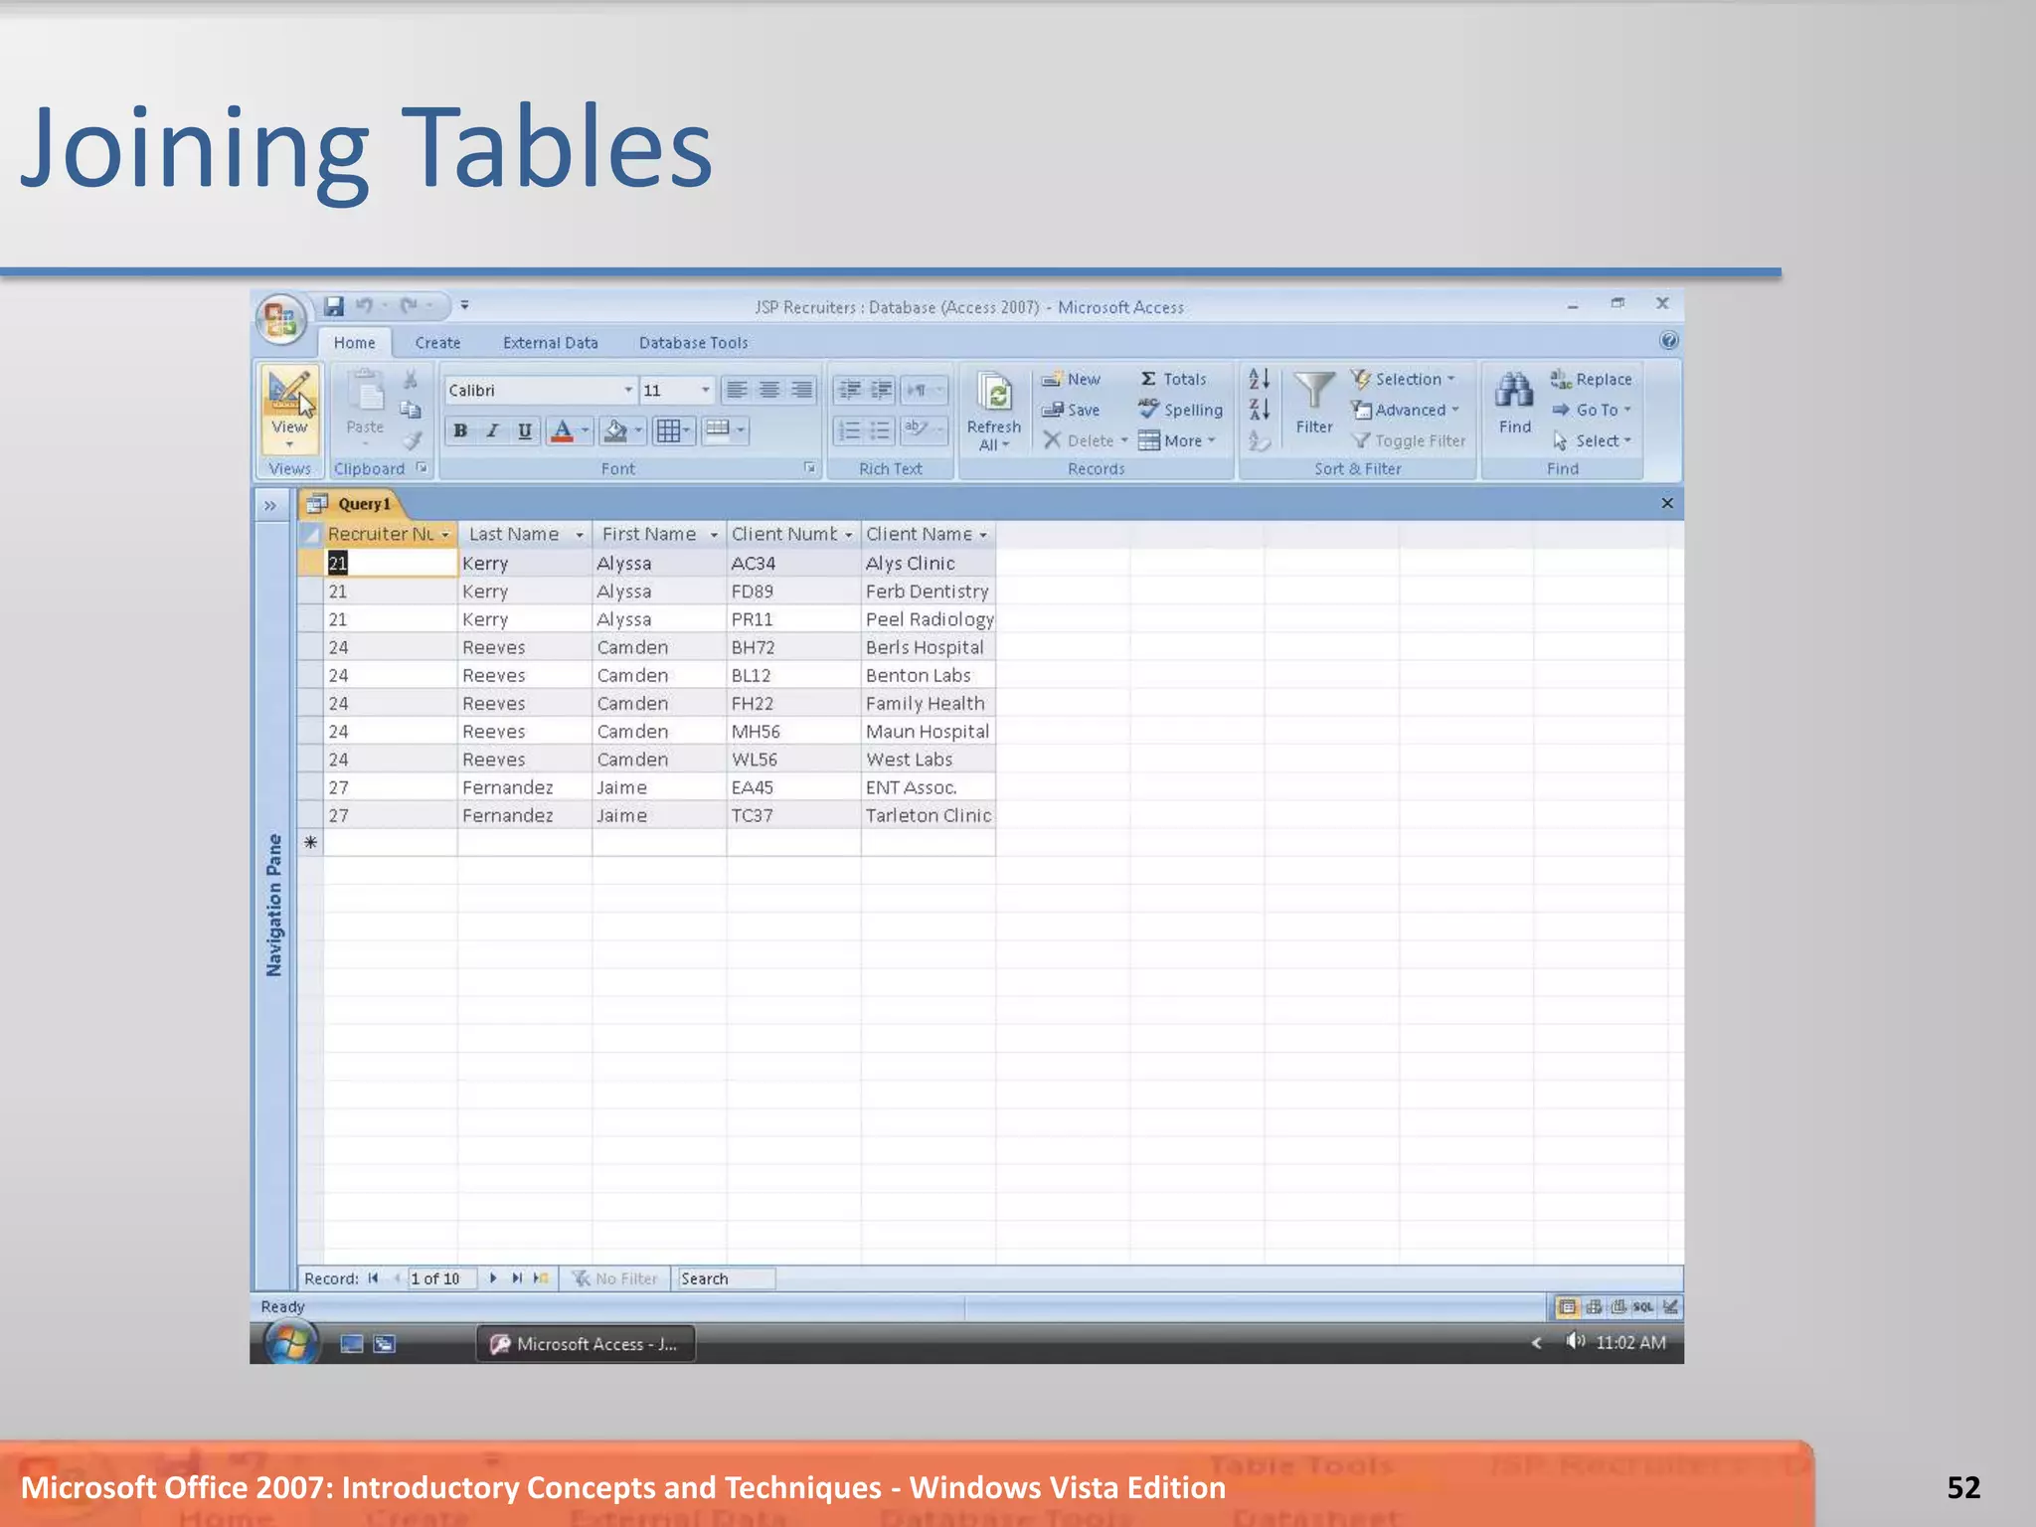Align text right

(801, 390)
